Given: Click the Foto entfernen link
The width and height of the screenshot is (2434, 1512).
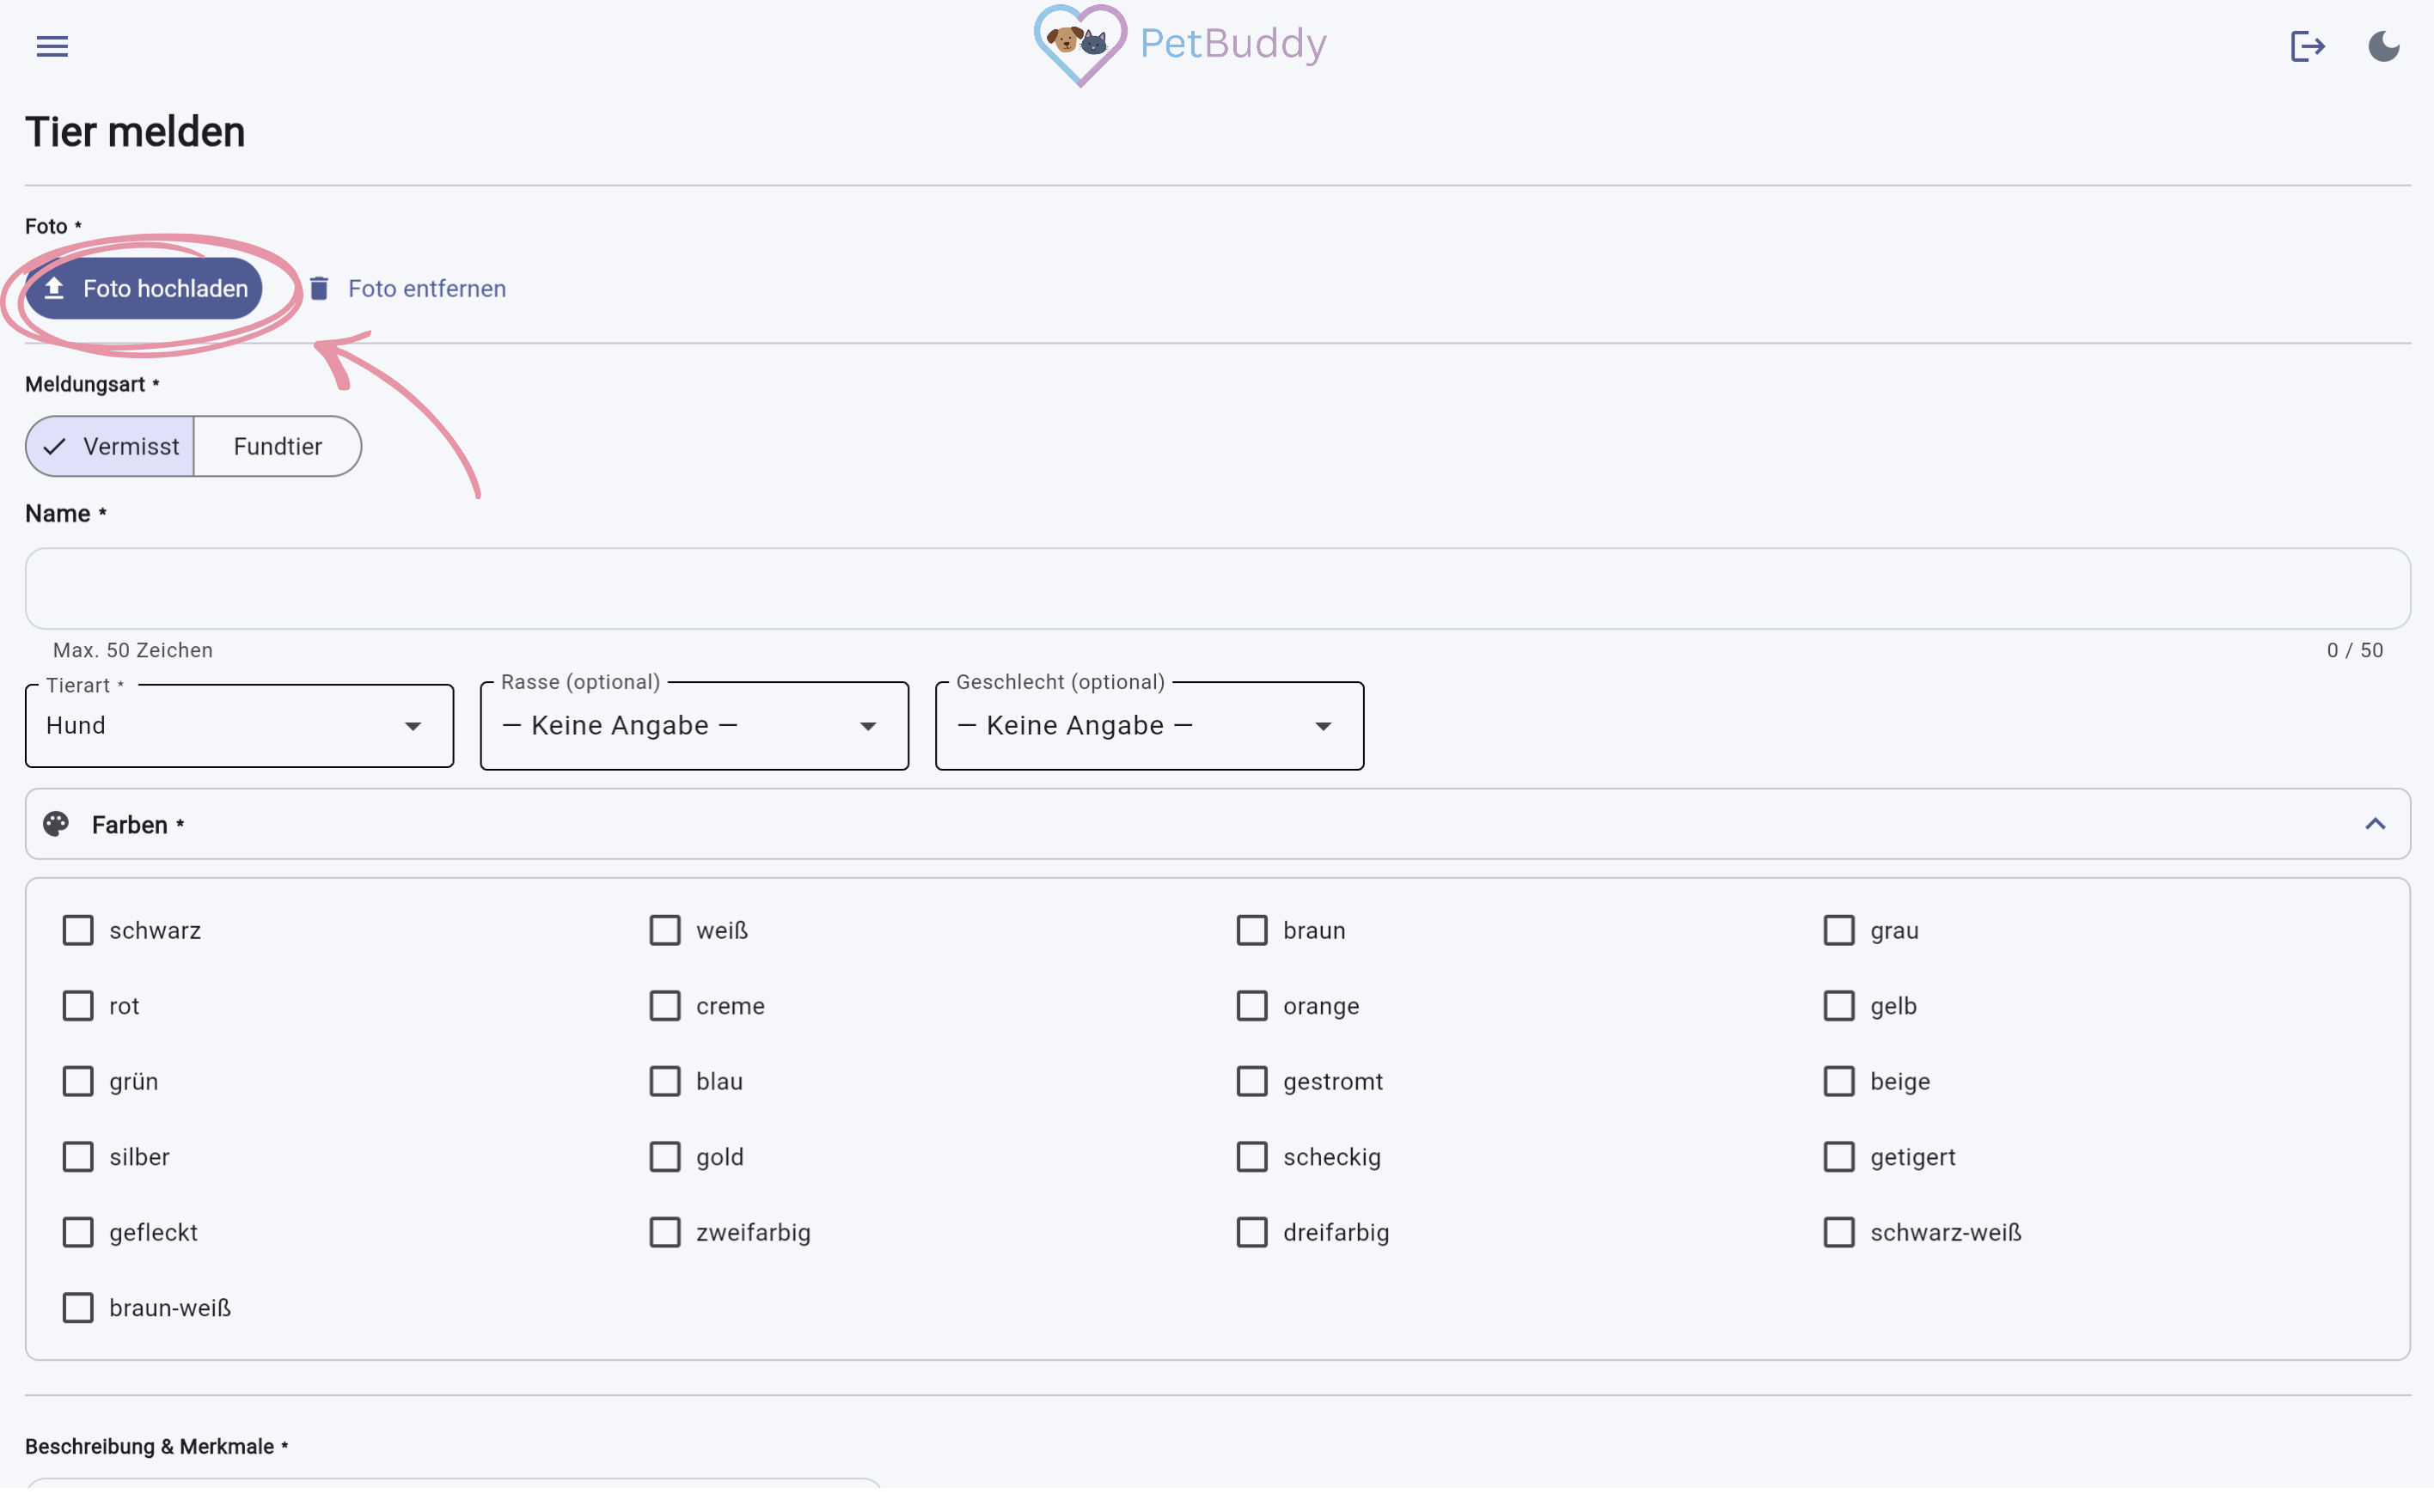Looking at the screenshot, I should tap(426, 289).
